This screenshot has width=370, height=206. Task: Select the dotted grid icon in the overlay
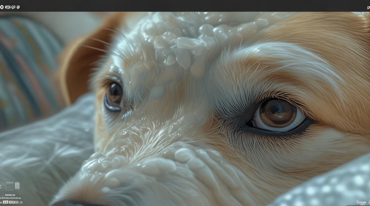17,186
